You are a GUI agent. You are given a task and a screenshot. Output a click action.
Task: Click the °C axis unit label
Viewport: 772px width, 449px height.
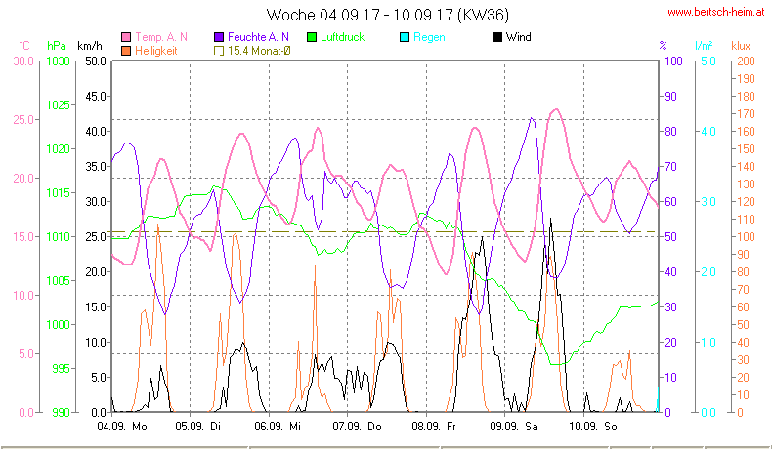[x=24, y=46]
